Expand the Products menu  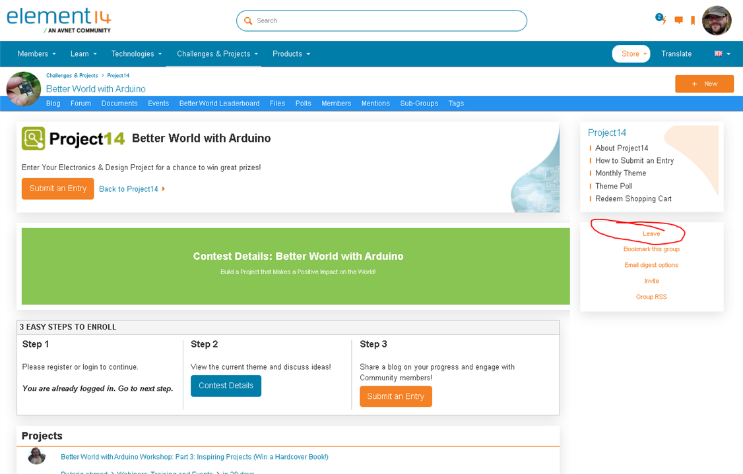click(292, 54)
